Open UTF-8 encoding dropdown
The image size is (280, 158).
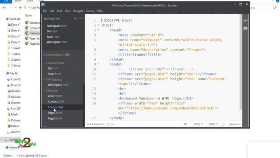coord(198,124)
